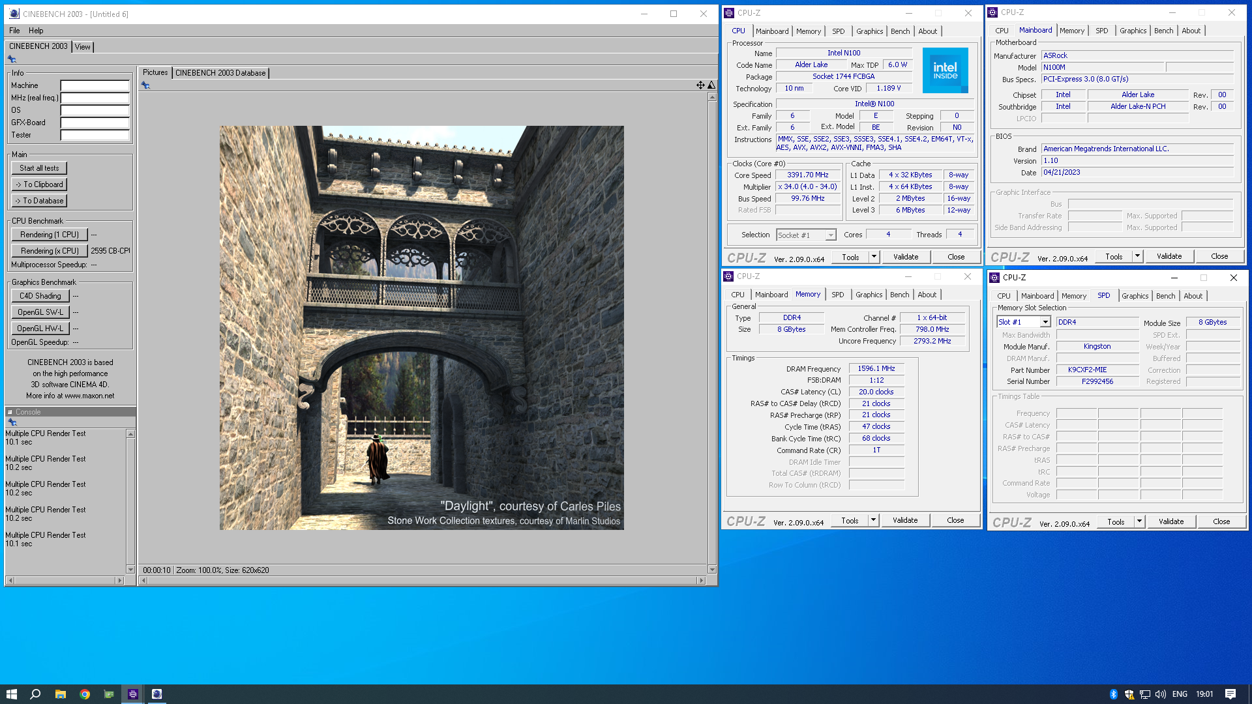
Task: Open the Windows Start menu
Action: click(x=11, y=694)
